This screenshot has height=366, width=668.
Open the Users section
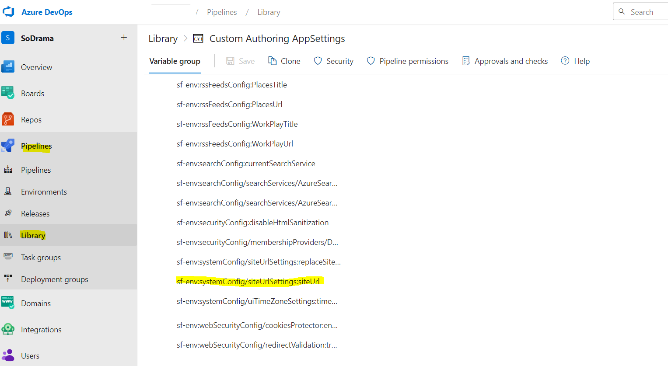(x=30, y=356)
